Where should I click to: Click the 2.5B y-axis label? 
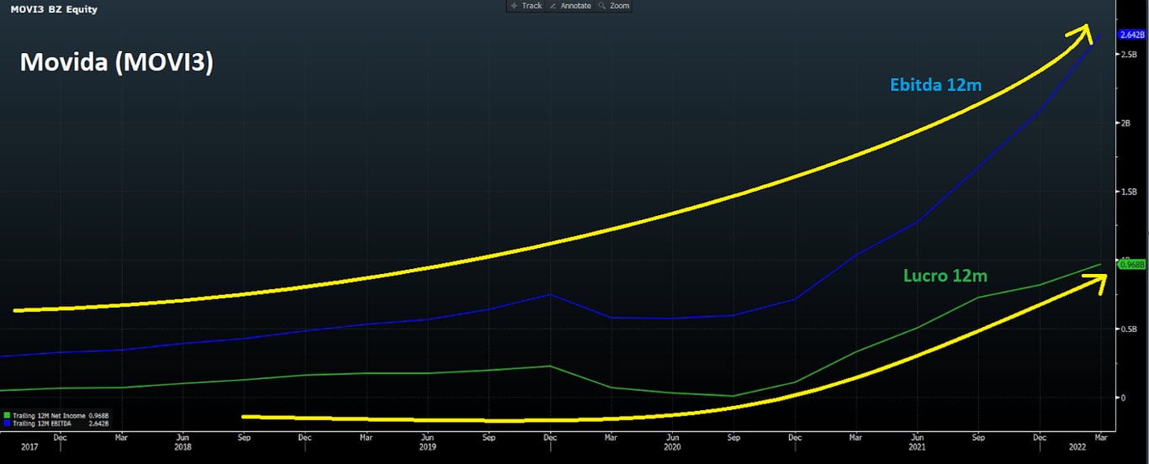[1127, 54]
